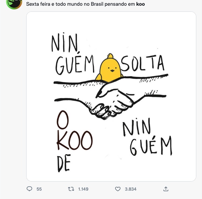Viewport: 202px width, 199px height.
Task: Click the reply count 55
Action: tap(39, 189)
